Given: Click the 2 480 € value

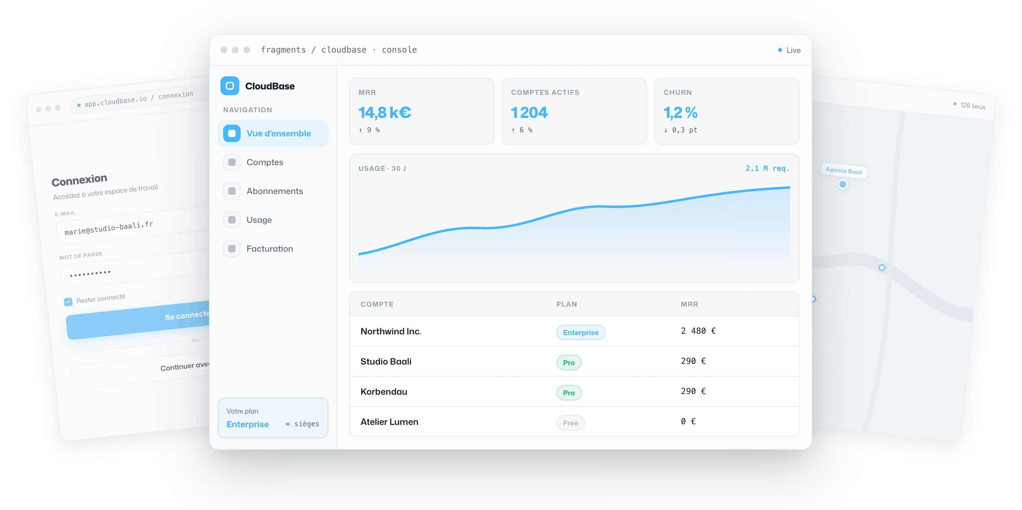Looking at the screenshot, I should click(x=698, y=331).
